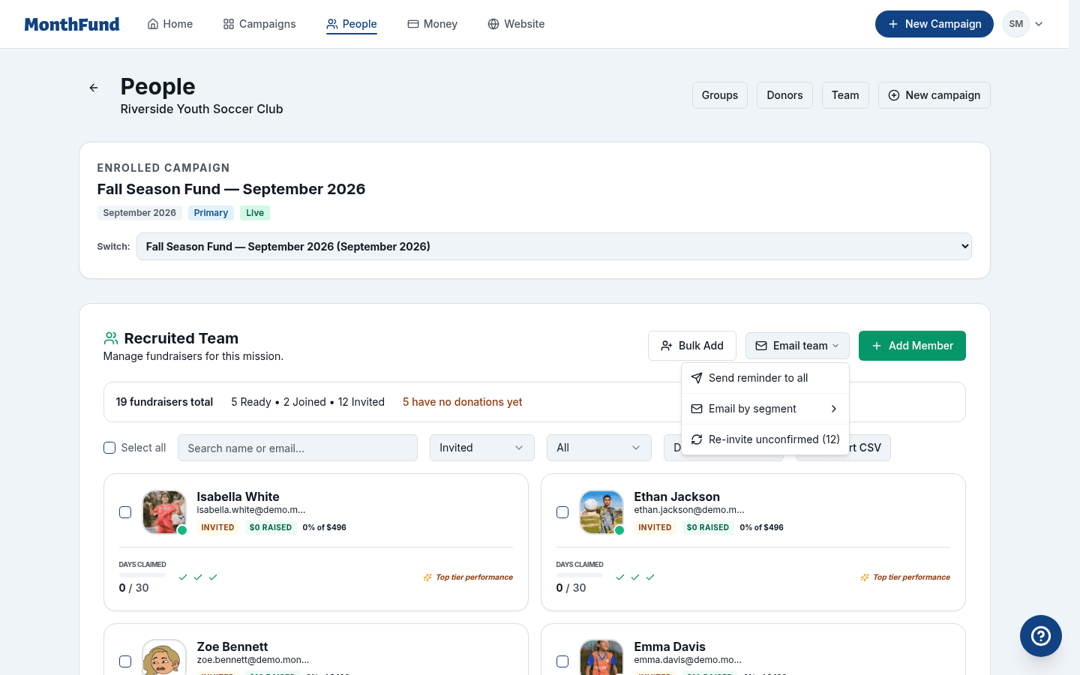The width and height of the screenshot is (1080, 675).
Task: Click the New Campaign button in header
Action: (x=934, y=24)
